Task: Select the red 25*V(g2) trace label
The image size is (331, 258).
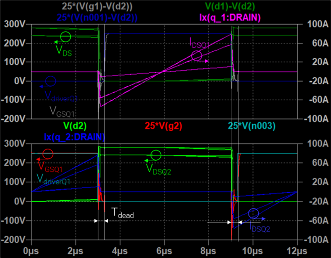Action: 163,126
